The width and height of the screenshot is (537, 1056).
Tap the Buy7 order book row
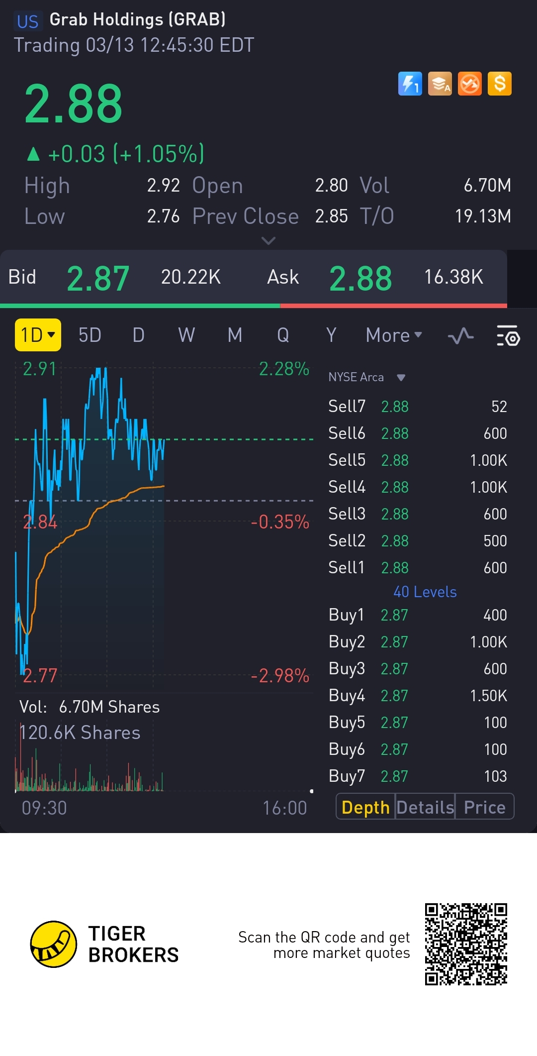(x=418, y=776)
